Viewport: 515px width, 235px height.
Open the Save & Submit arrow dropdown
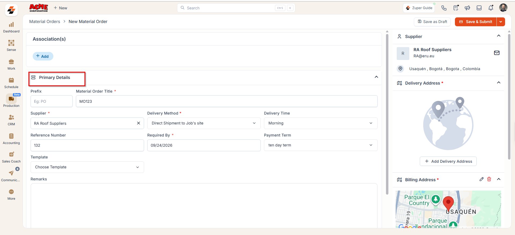501,22
